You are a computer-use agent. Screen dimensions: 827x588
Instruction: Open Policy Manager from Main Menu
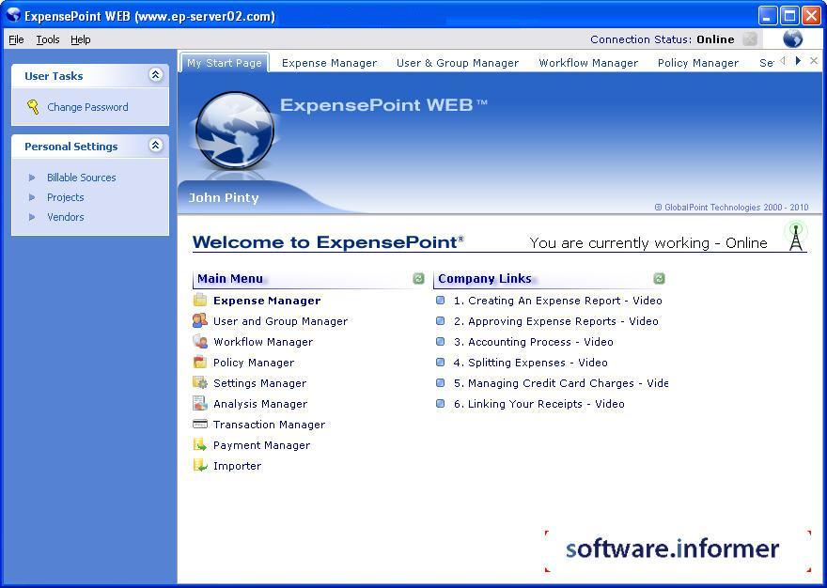coord(254,363)
